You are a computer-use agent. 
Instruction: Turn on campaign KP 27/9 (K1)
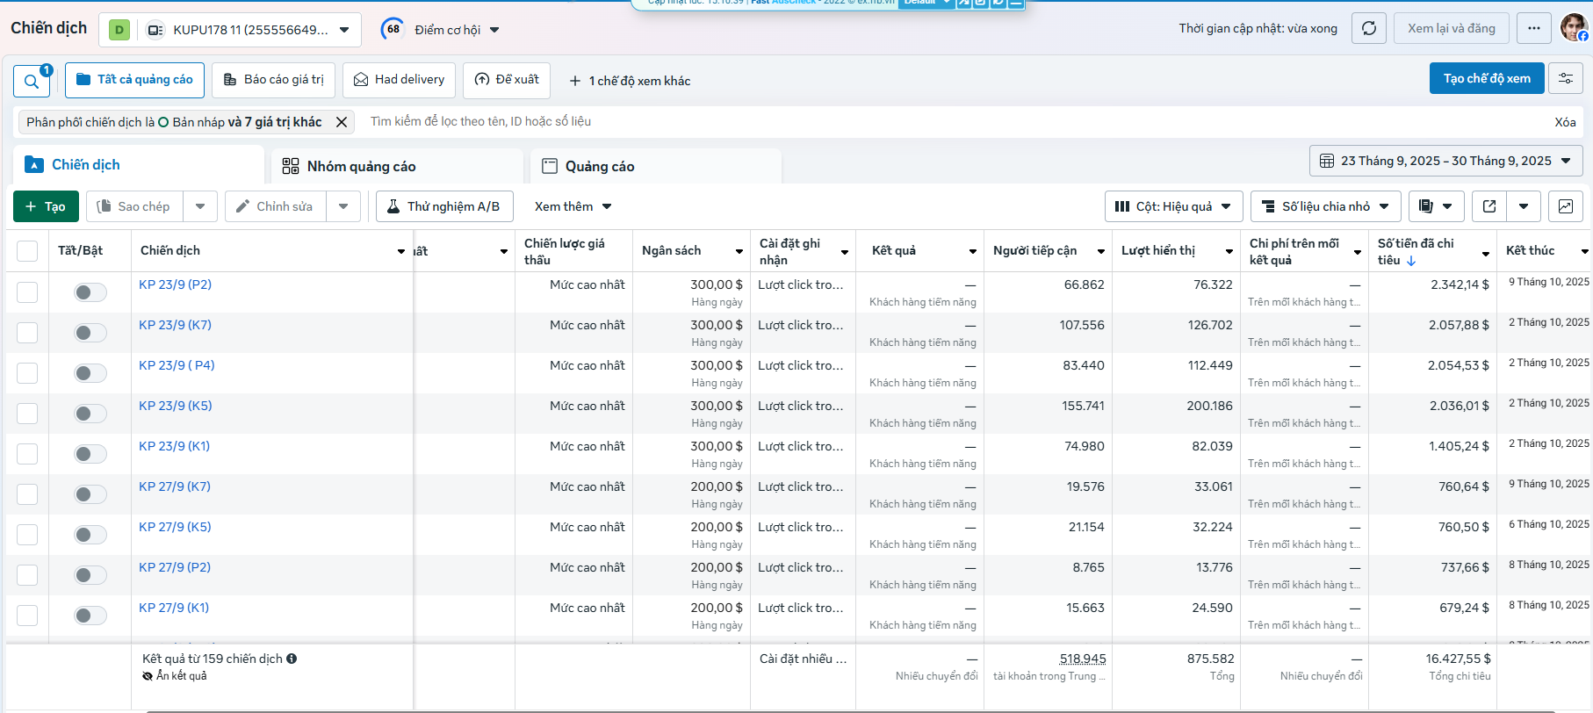pos(90,616)
